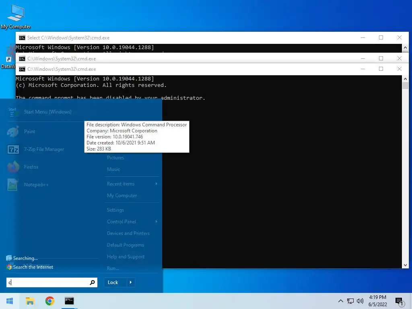Image resolution: width=412 pixels, height=309 pixels.
Task: Expand the Control Panel submenu arrow
Action: 157,222
